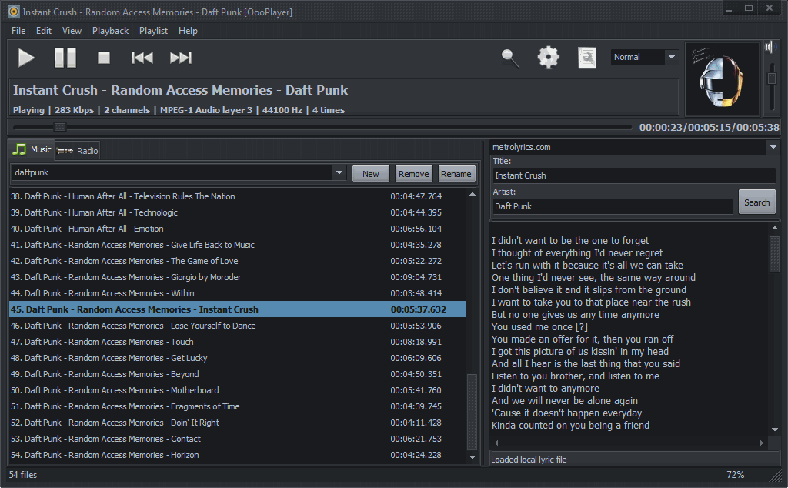
Task: Open the magnifying glass search tool
Action: (510, 58)
